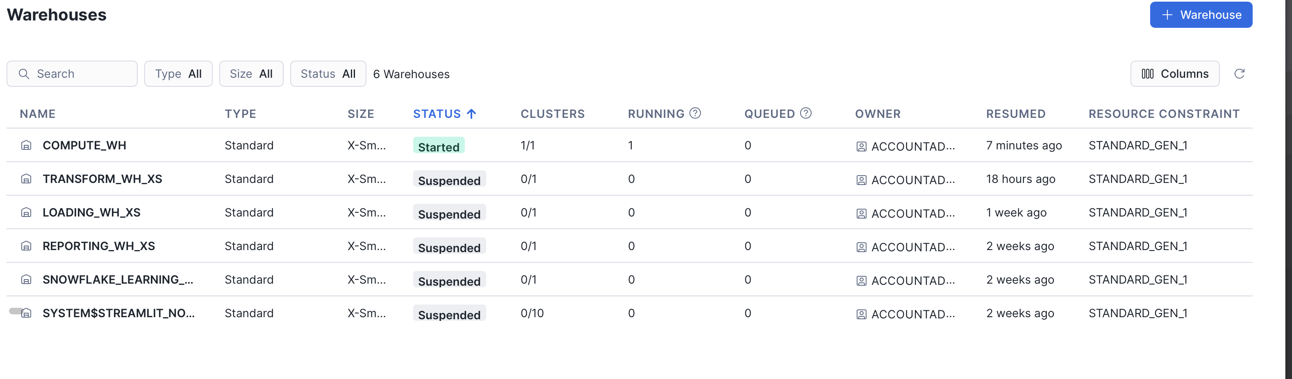1292x379 pixels.
Task: Click the owner role icon in LOADING_WH_XS row
Action: [x=861, y=214]
